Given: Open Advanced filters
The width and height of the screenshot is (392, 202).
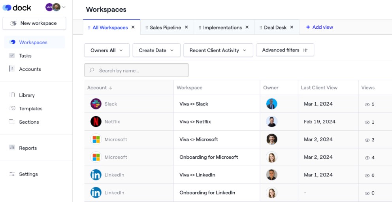Looking at the screenshot, I should pos(285,50).
